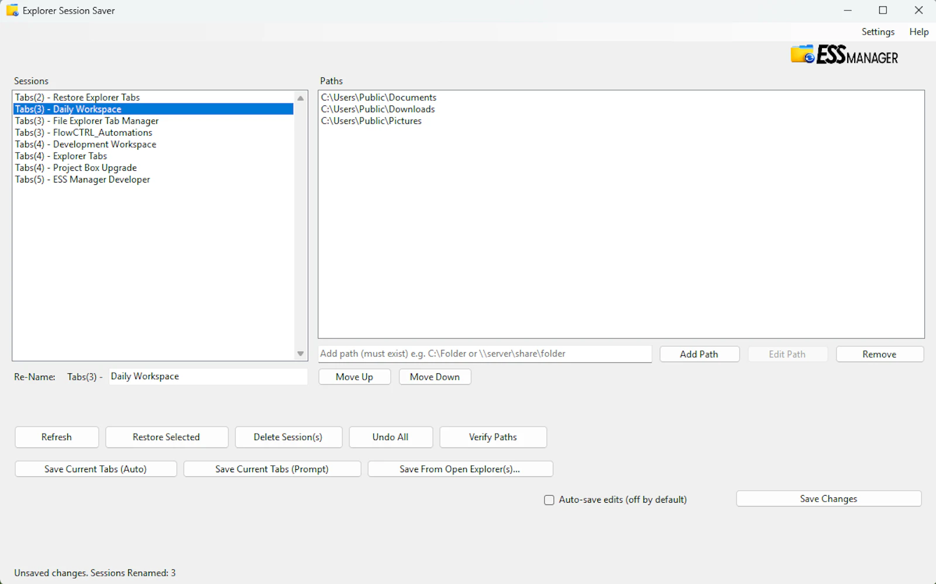Click the Explorer Session Saver title bar icon
This screenshot has height=584, width=936.
pos(12,11)
